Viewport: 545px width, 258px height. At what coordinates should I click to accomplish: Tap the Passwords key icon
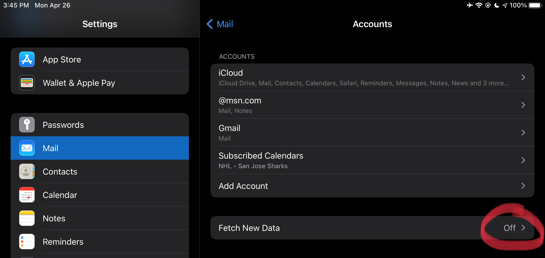coord(27,125)
